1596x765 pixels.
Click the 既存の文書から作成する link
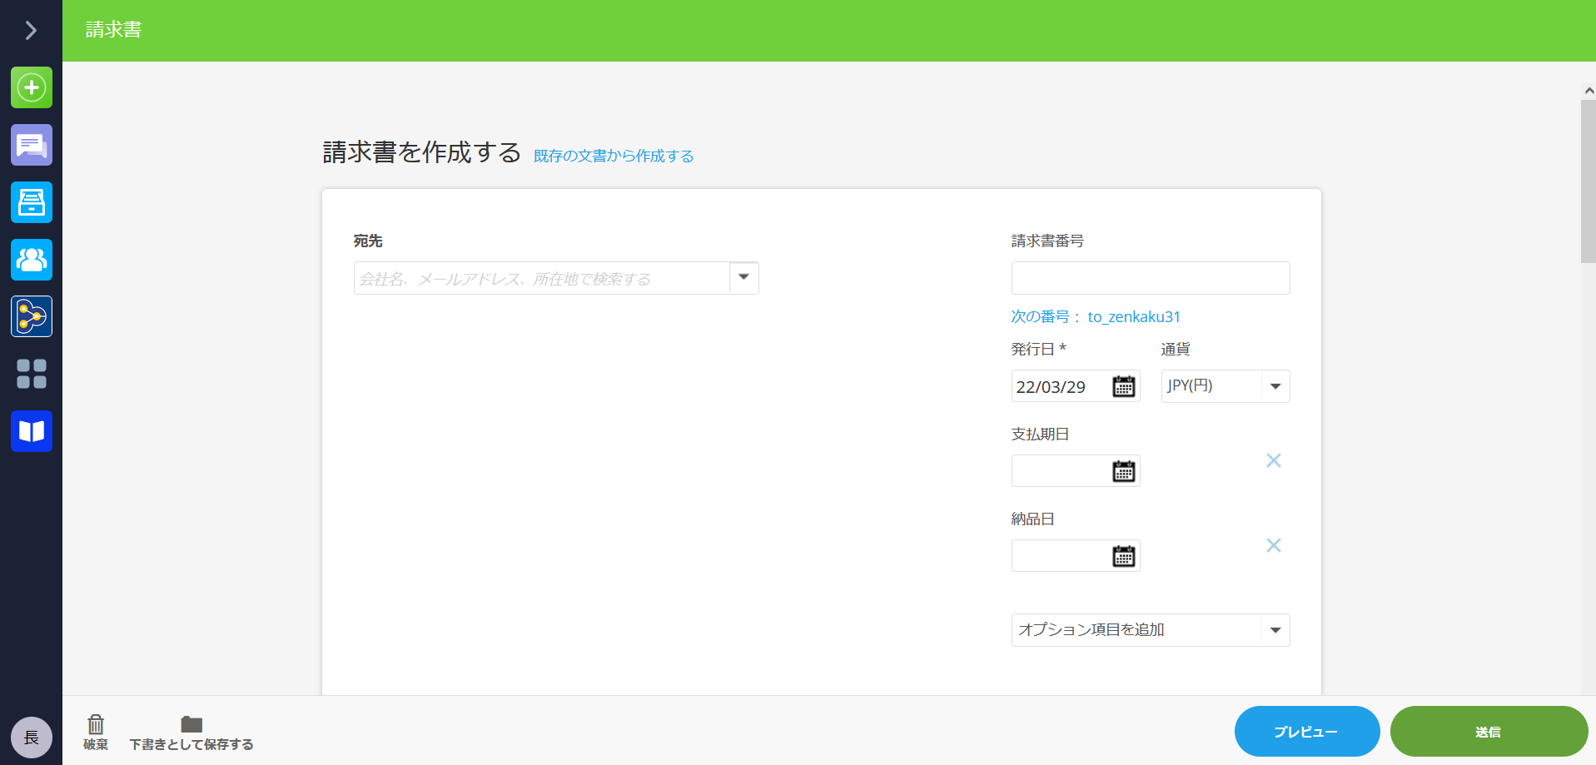coord(614,156)
